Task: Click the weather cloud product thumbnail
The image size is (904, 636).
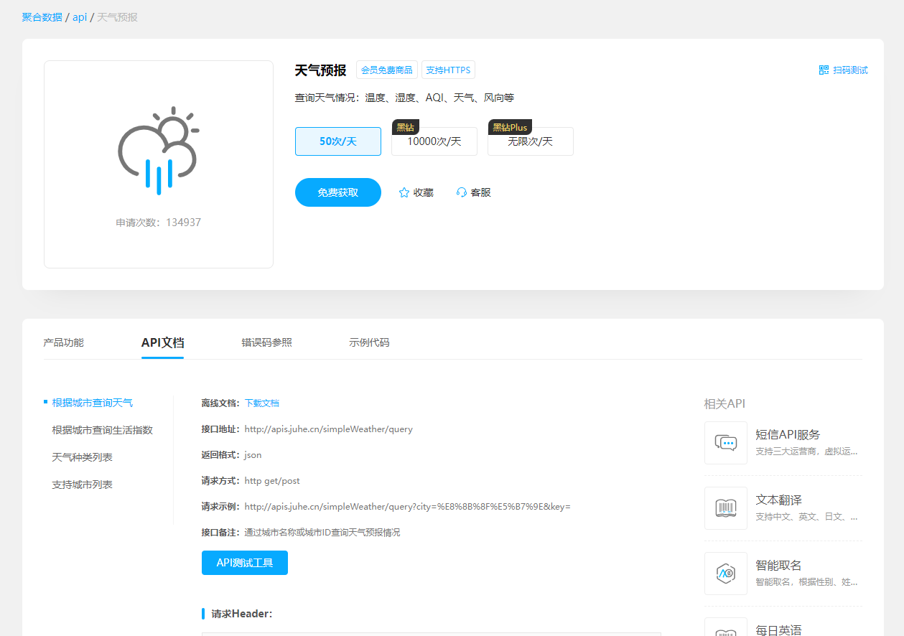Action: pos(158,151)
